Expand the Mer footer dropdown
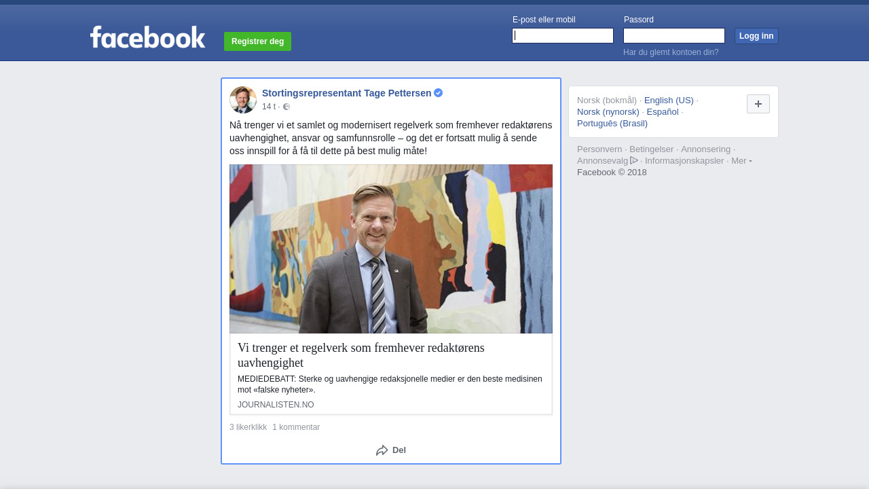 coord(741,160)
